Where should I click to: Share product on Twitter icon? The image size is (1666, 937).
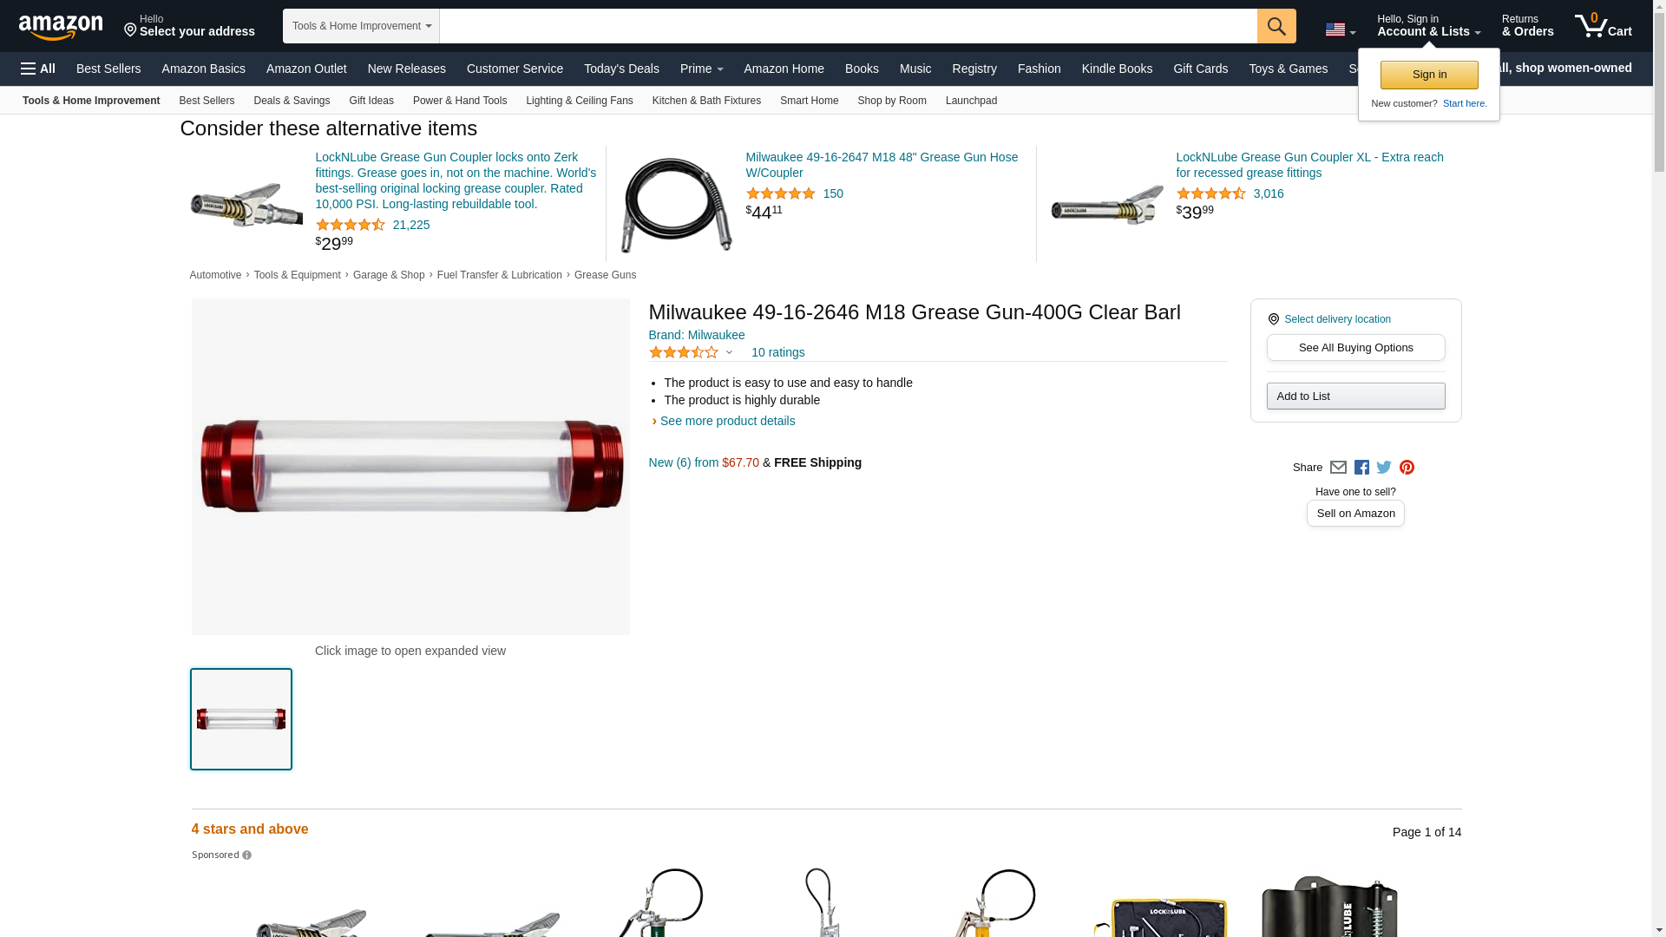coord(1384,468)
